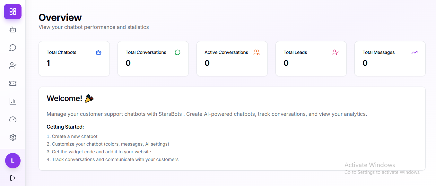Image resolution: width=436 pixels, height=186 pixels.
Task: Click the green chat icon in Total Conversations
Action: point(178,52)
